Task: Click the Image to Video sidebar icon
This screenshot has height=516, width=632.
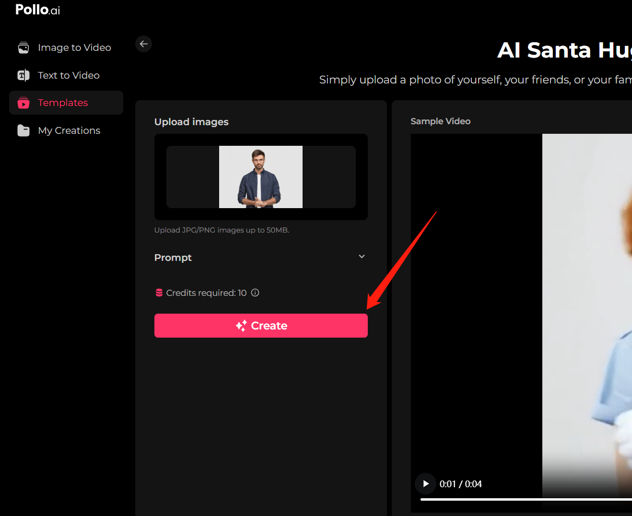Action: click(x=23, y=47)
